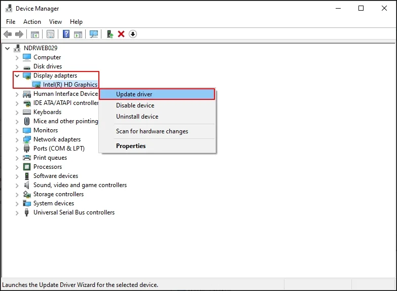Click the Show/Hide console tree icon

click(x=35, y=34)
